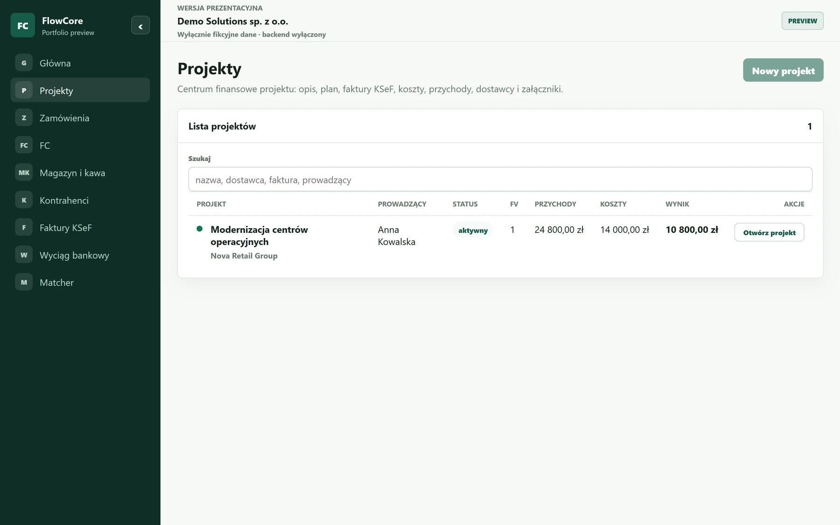Click Otwórz projekt button
Image resolution: width=840 pixels, height=525 pixels.
pyautogui.click(x=769, y=232)
